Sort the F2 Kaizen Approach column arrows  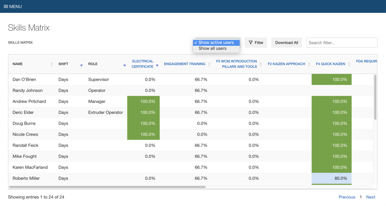[309, 64]
